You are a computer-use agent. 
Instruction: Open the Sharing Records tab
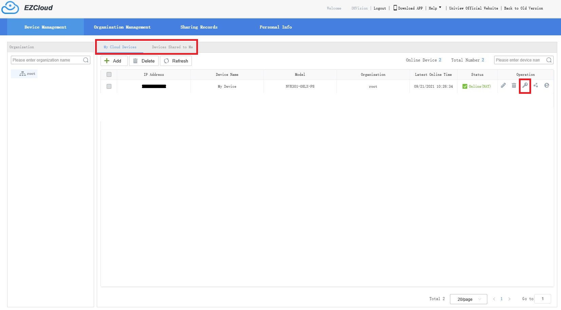[x=199, y=27]
